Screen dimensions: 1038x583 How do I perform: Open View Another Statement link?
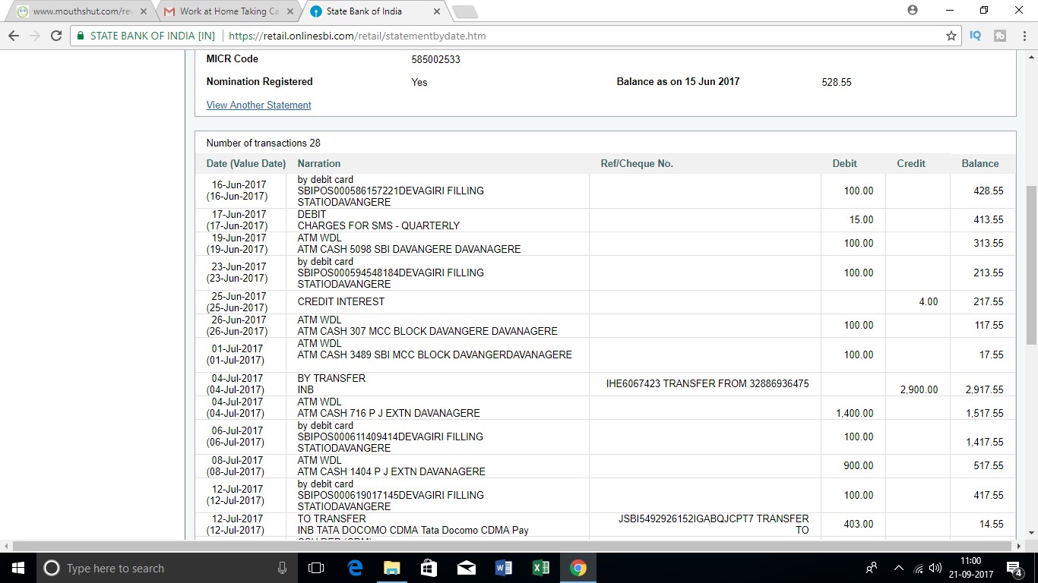[x=258, y=105]
